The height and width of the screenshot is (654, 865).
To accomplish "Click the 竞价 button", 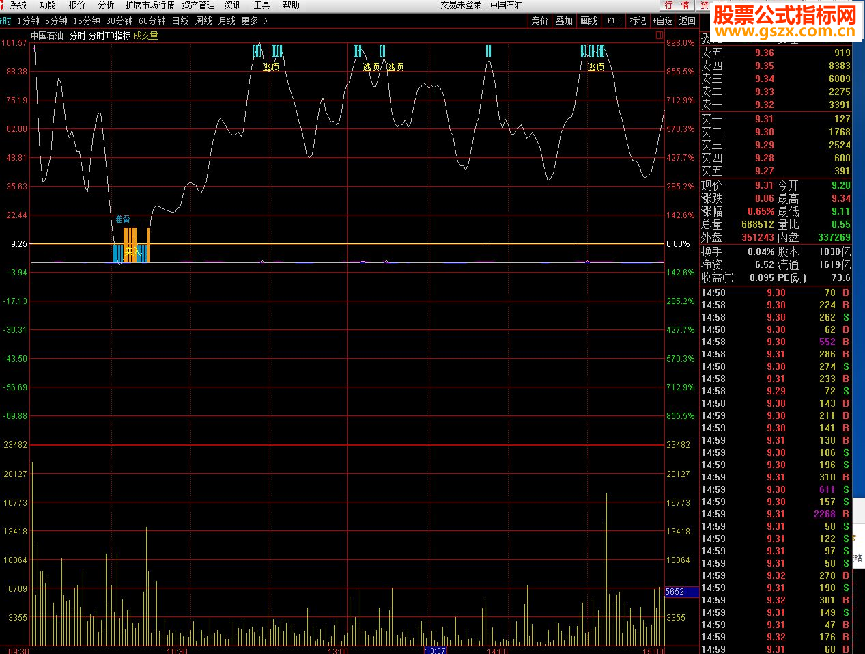I will click(539, 21).
